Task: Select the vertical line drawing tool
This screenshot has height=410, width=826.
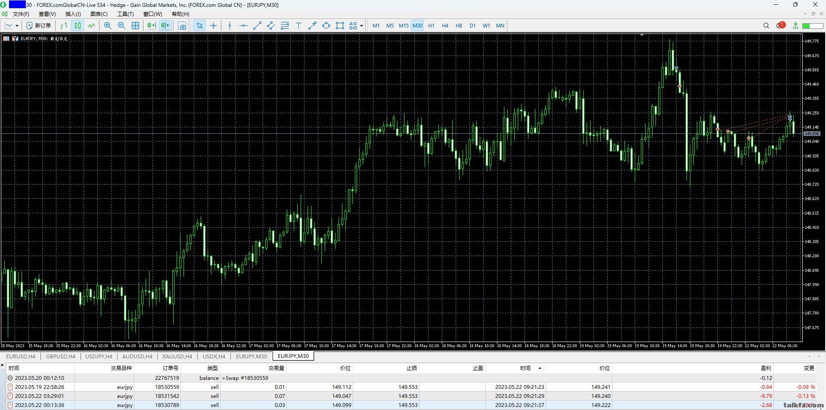Action: (230, 25)
